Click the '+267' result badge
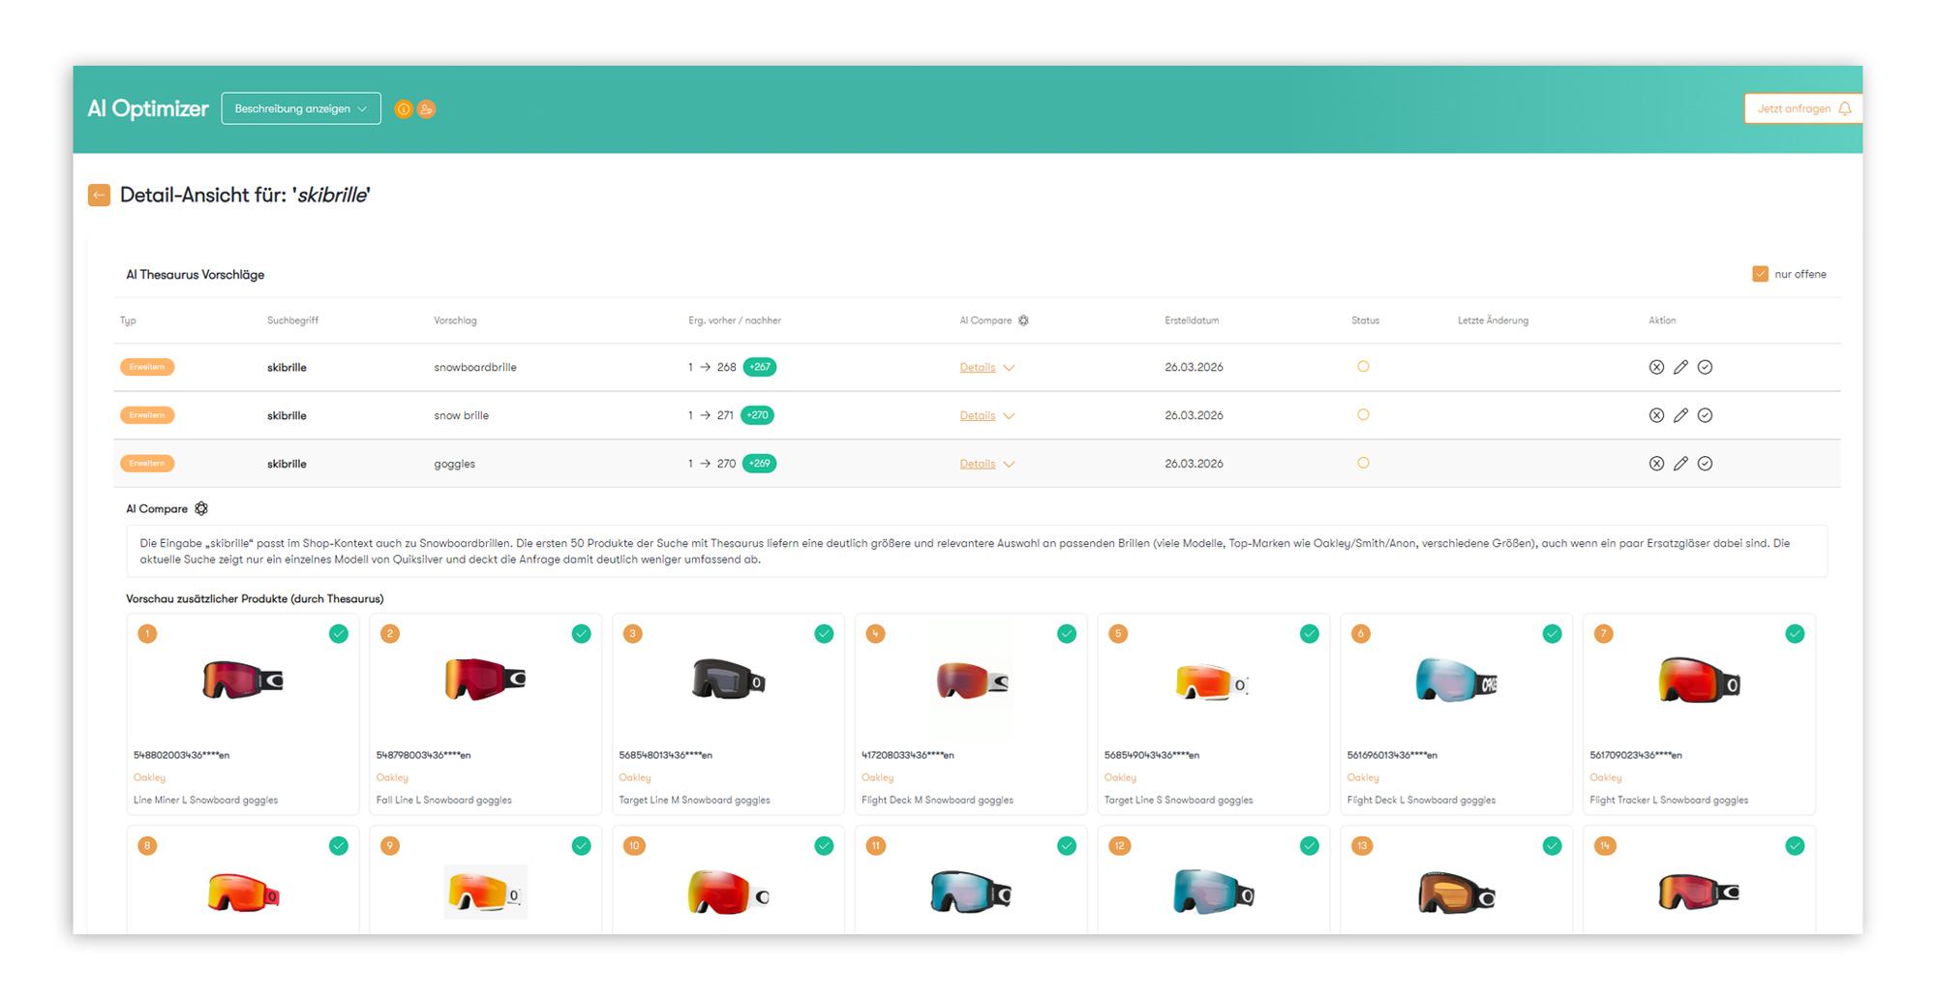1936x1000 pixels. pyautogui.click(x=760, y=368)
